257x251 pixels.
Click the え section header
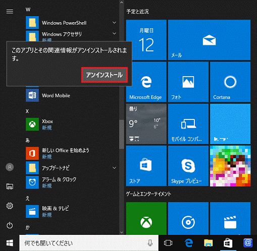pyautogui.click(x=28, y=199)
